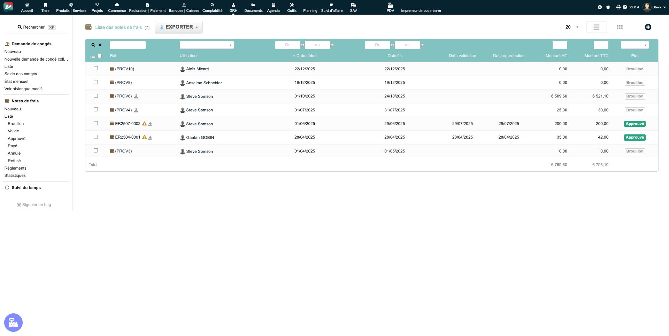Click the warning icon beside ER2504-0001

click(x=144, y=138)
